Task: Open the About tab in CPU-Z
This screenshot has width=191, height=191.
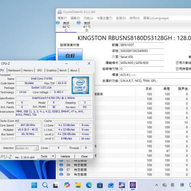Action: [x=74, y=70]
